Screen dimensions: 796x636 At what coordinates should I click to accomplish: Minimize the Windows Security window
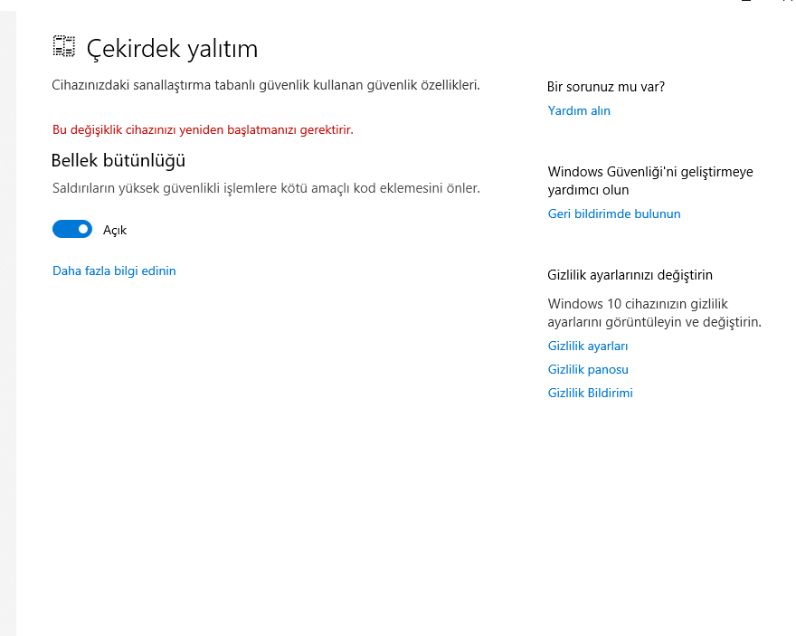coord(745,3)
